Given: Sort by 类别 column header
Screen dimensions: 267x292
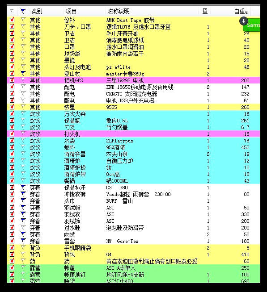Looking at the screenshot, I should [x=37, y=11].
